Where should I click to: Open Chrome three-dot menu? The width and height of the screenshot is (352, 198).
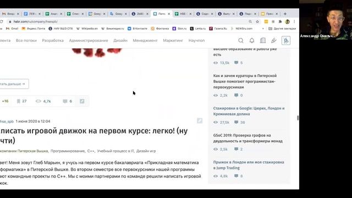(294, 21)
